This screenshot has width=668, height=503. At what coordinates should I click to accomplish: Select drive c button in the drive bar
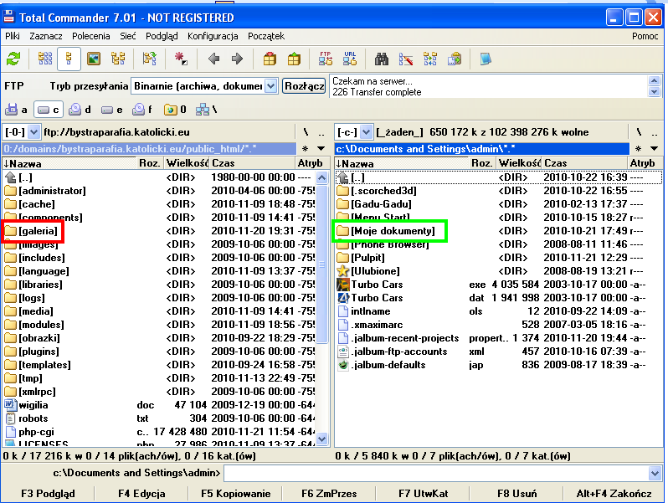[49, 110]
